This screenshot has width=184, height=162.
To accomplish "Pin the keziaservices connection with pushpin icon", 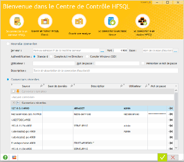I will coord(170,114).
